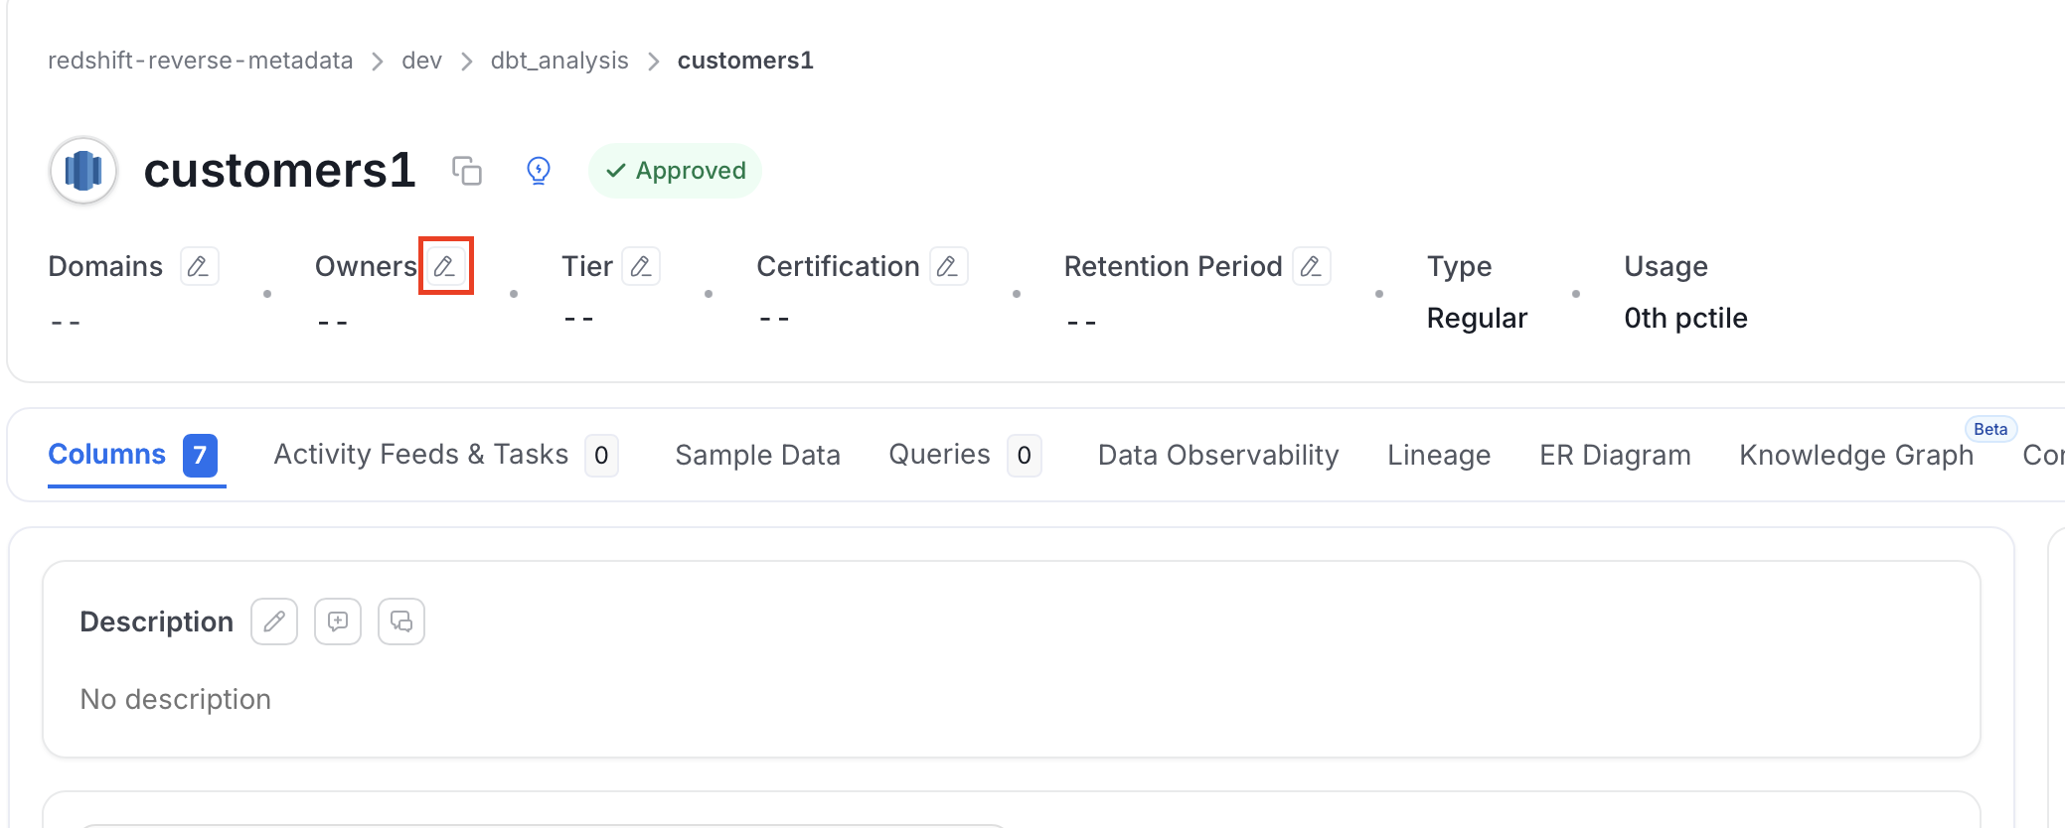Click the 0th pctile usage value

[1685, 318]
